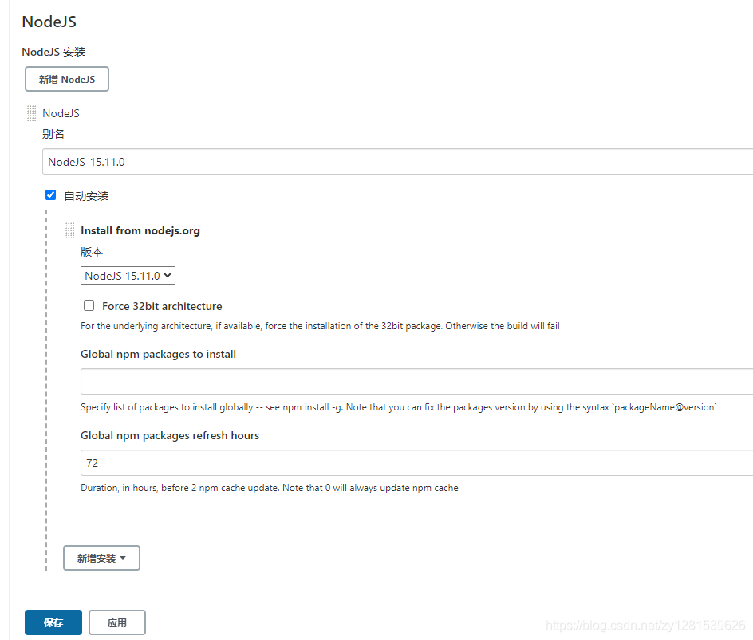Click the help text about packageName@version syntax
Viewport: 753px width, 640px height.
click(399, 406)
